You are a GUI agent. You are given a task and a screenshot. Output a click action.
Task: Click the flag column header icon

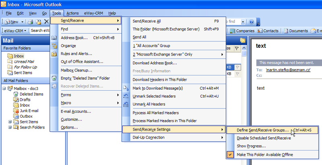point(237,48)
